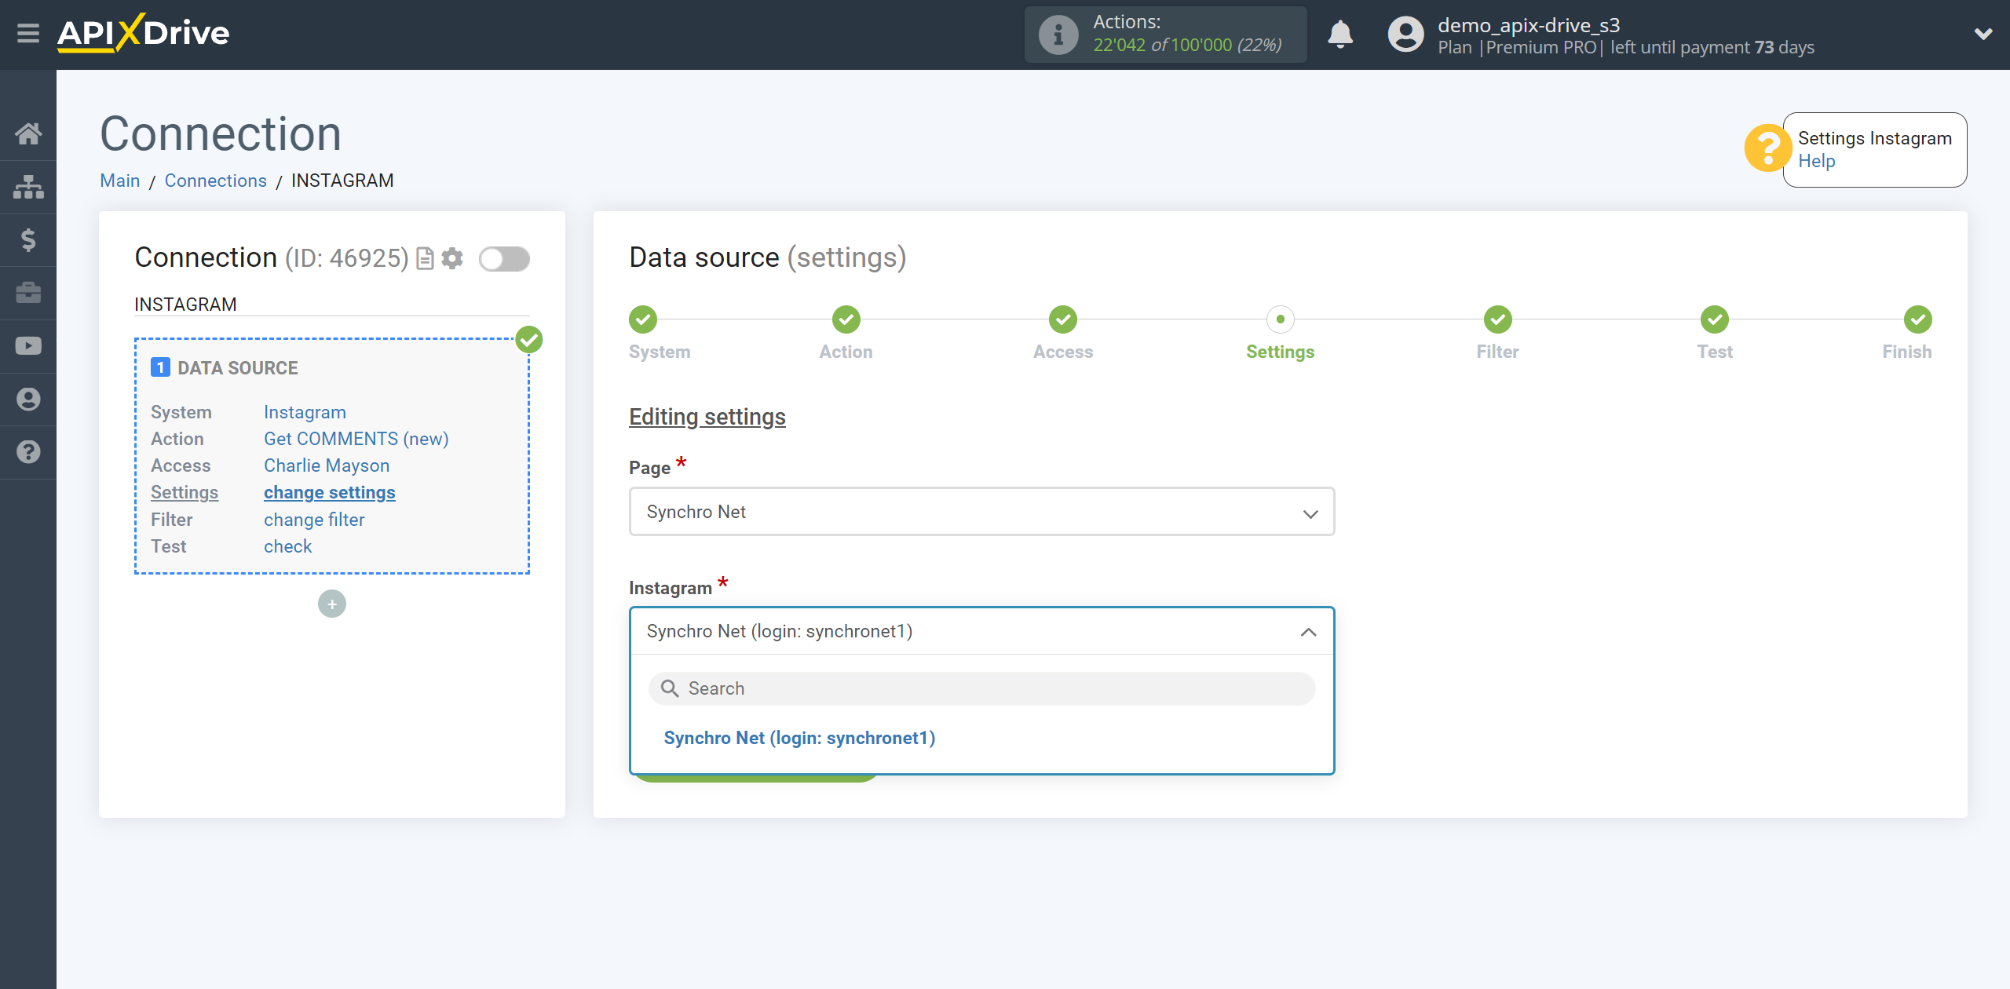Go to Test step

coord(1715,319)
